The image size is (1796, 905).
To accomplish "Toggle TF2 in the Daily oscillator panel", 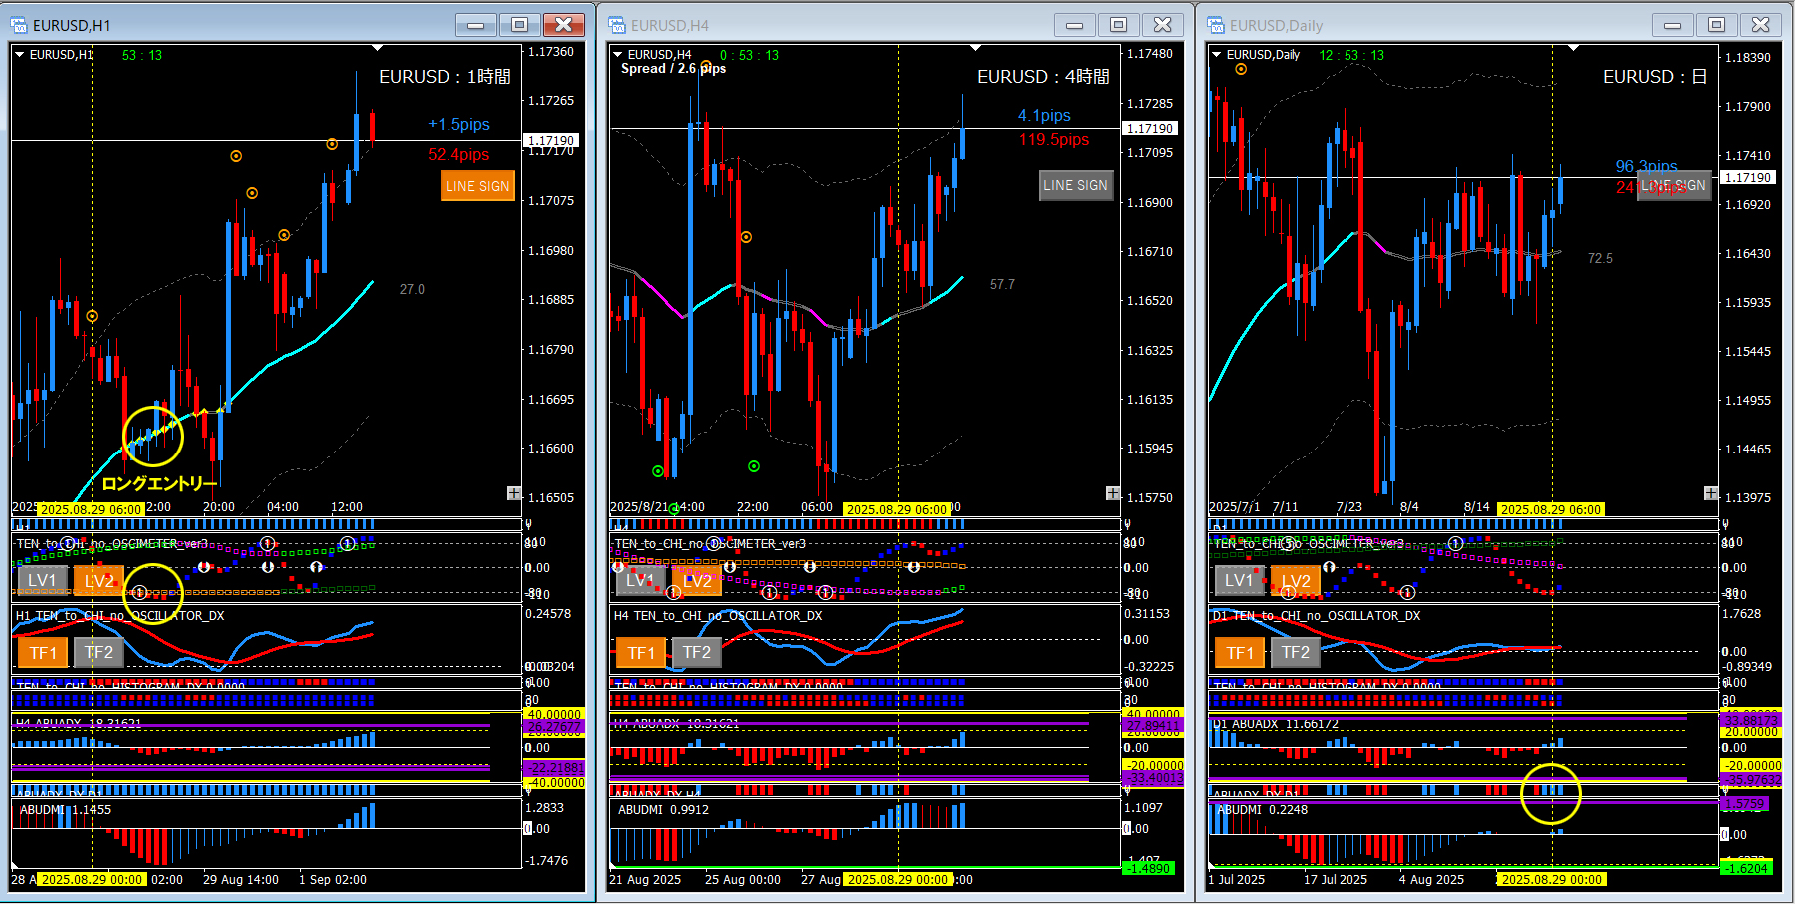I will point(1296,653).
